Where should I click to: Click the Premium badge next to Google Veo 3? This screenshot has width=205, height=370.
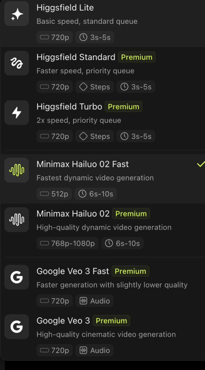pyautogui.click(x=111, y=321)
